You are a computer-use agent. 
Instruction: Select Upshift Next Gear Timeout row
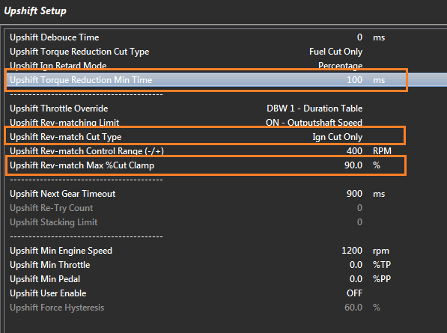[x=225, y=194]
